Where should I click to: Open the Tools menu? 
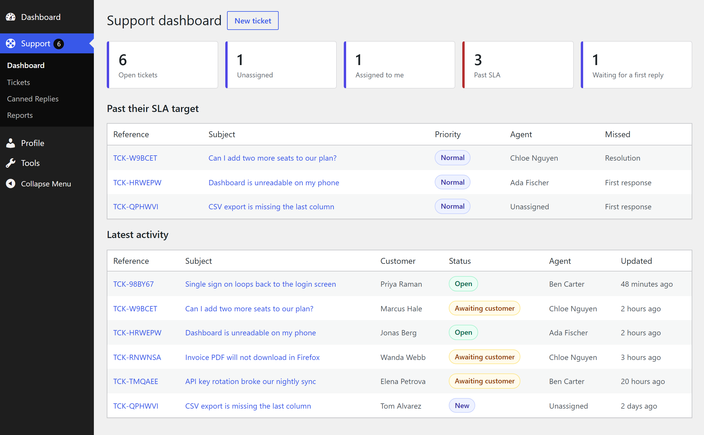tap(47, 163)
